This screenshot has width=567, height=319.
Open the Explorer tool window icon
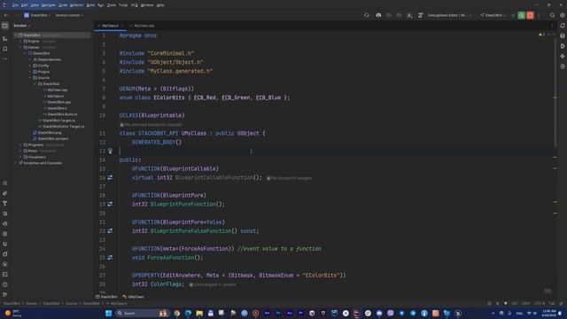(5, 26)
